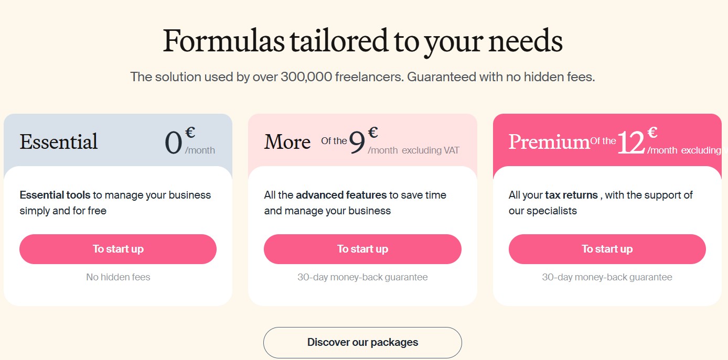Click "To start up" in More plan

tap(362, 249)
